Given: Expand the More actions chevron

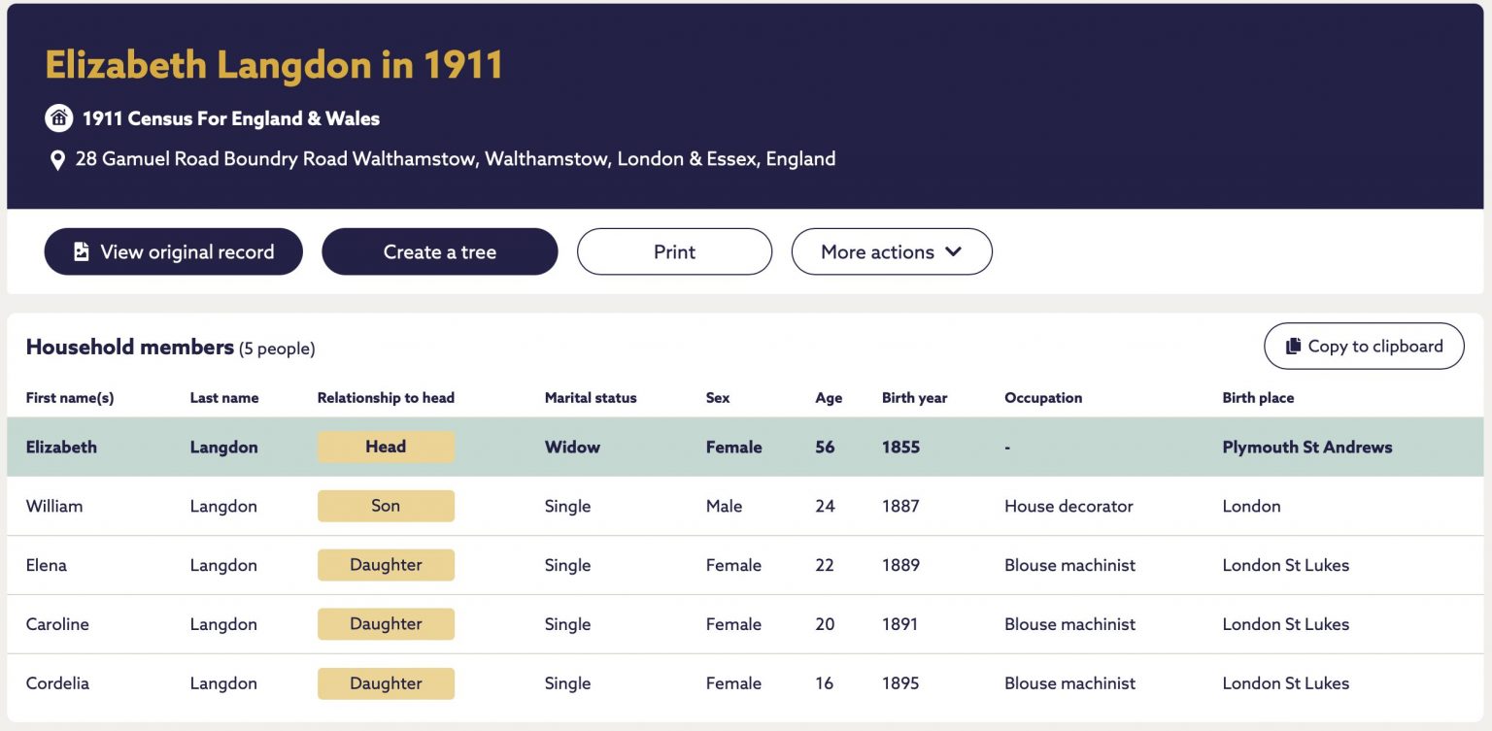Looking at the screenshot, I should point(953,251).
